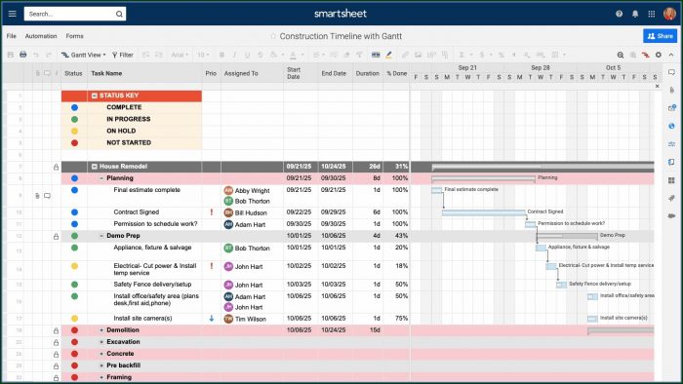Open the apps launcher grid icon

[652, 14]
